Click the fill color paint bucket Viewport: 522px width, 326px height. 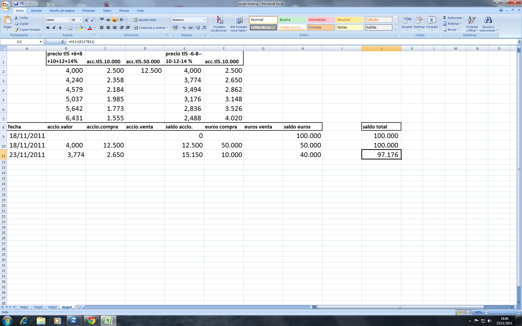click(81, 28)
